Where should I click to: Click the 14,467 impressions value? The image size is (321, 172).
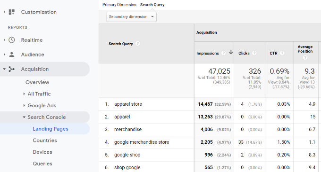click(205, 104)
